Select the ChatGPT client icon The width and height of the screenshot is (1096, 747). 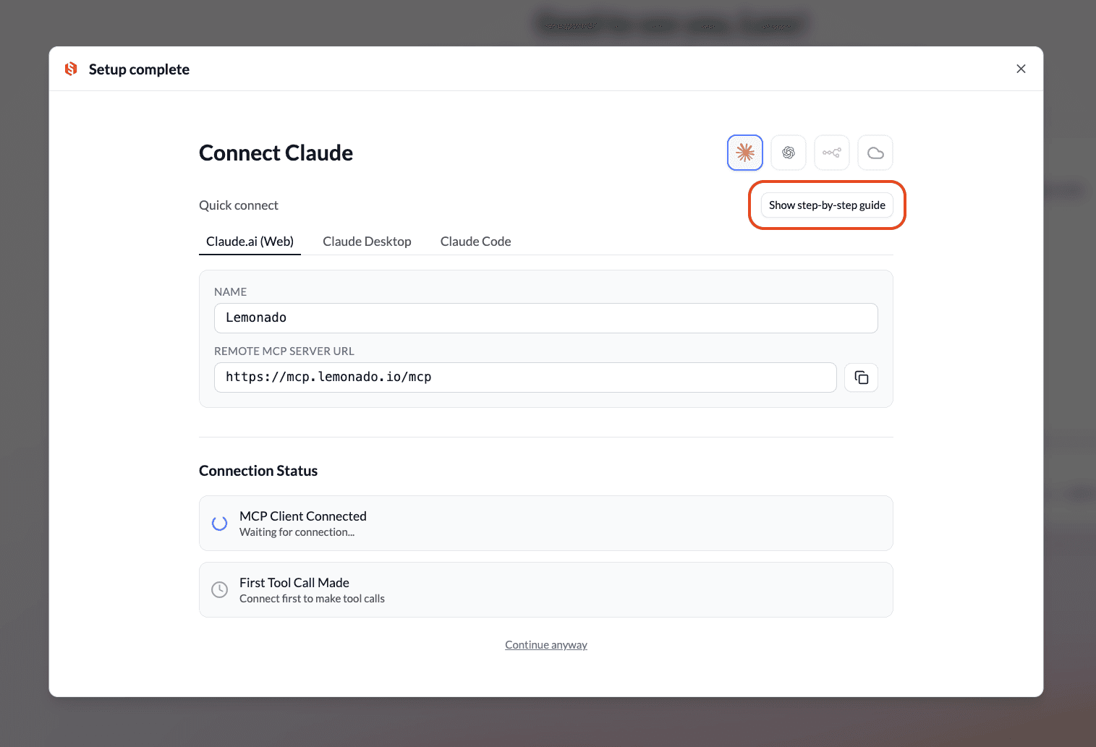pyautogui.click(x=788, y=153)
